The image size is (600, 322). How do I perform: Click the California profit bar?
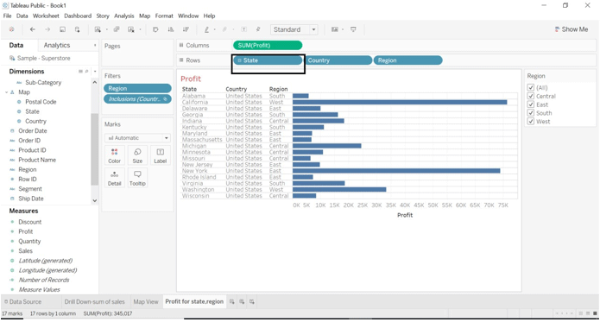coord(400,102)
